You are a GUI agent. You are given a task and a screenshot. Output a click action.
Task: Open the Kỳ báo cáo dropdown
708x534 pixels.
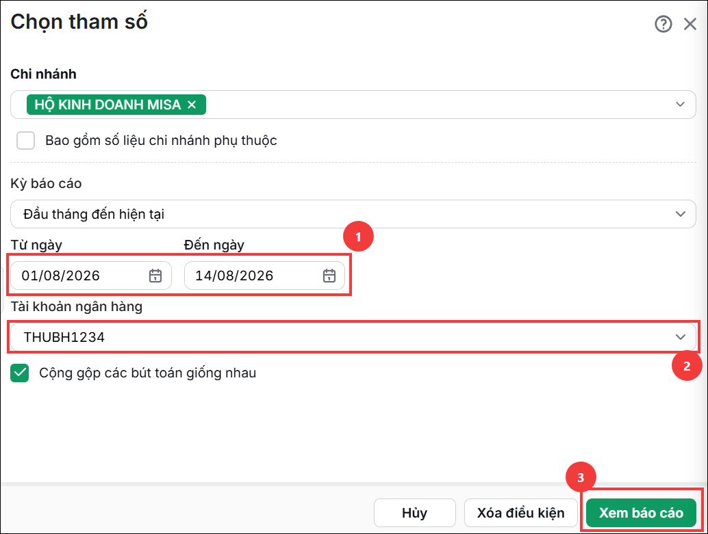(x=353, y=214)
